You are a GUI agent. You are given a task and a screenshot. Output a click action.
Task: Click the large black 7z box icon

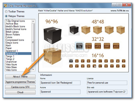(x=53, y=35)
